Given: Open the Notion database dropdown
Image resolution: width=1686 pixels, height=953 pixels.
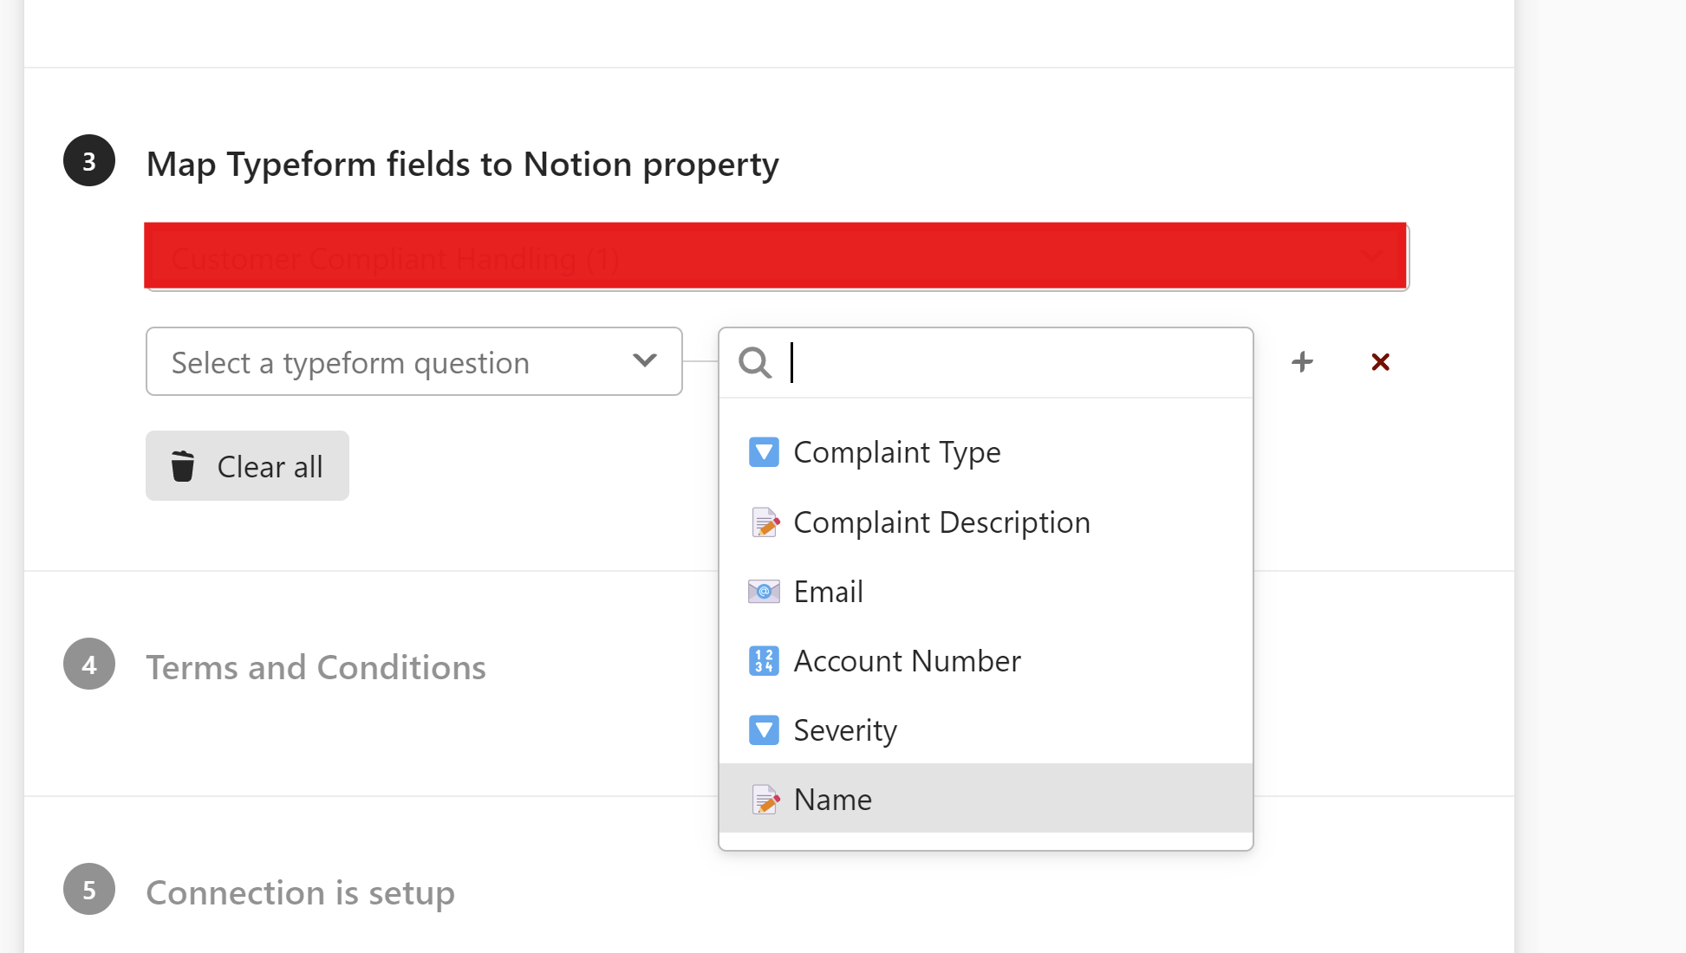Looking at the screenshot, I should (x=777, y=256).
